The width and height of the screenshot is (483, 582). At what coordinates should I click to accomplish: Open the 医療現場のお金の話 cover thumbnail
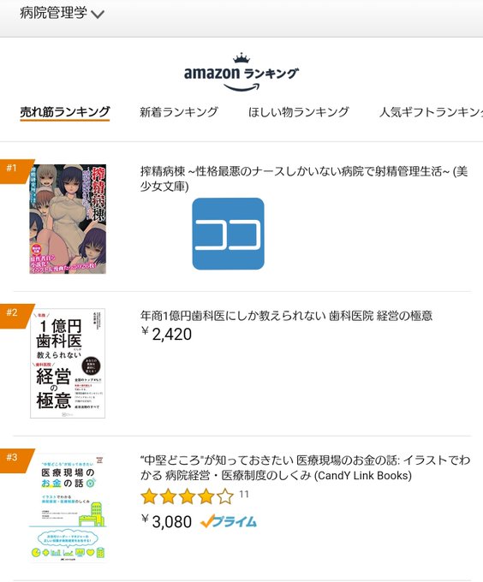click(x=68, y=508)
